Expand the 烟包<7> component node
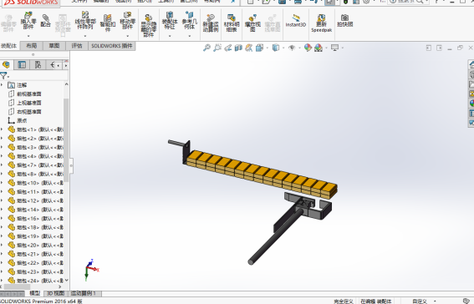This screenshot has width=474, height=304. coord(2,165)
